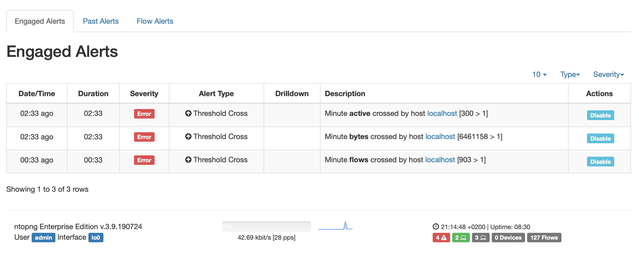Click the red warning badge showing 4 alerts

tap(441, 238)
